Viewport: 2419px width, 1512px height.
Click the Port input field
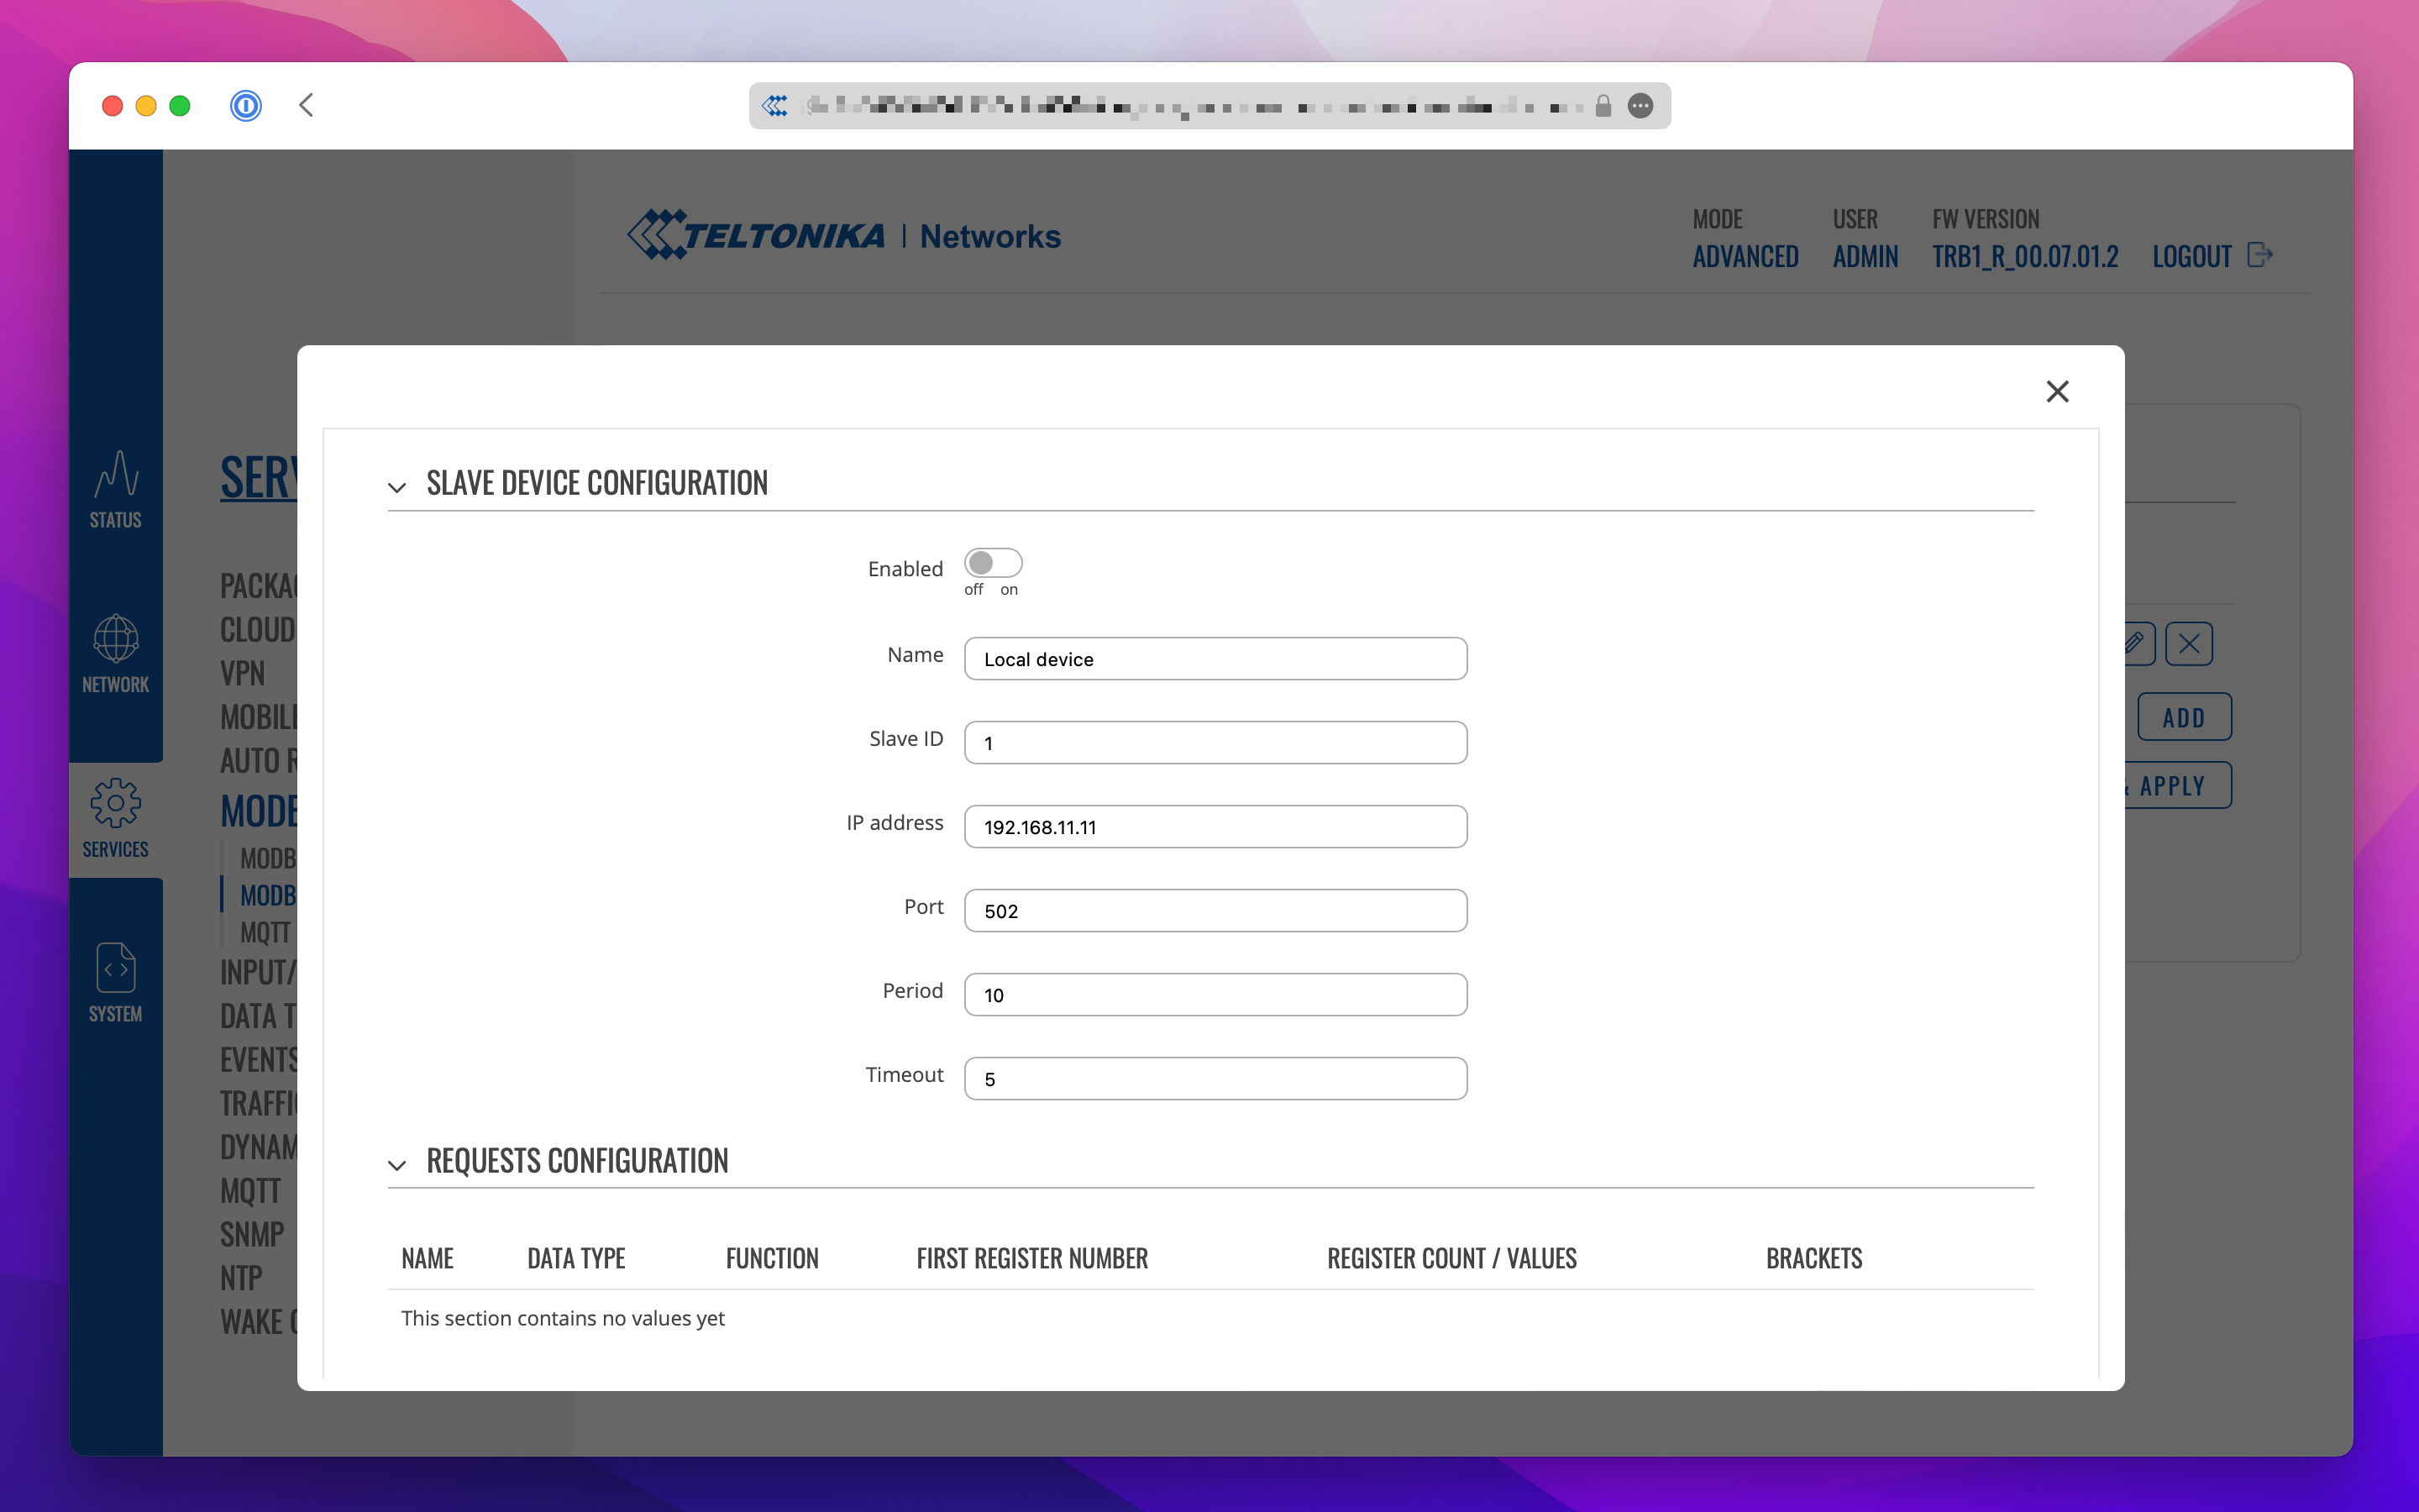[x=1215, y=911]
